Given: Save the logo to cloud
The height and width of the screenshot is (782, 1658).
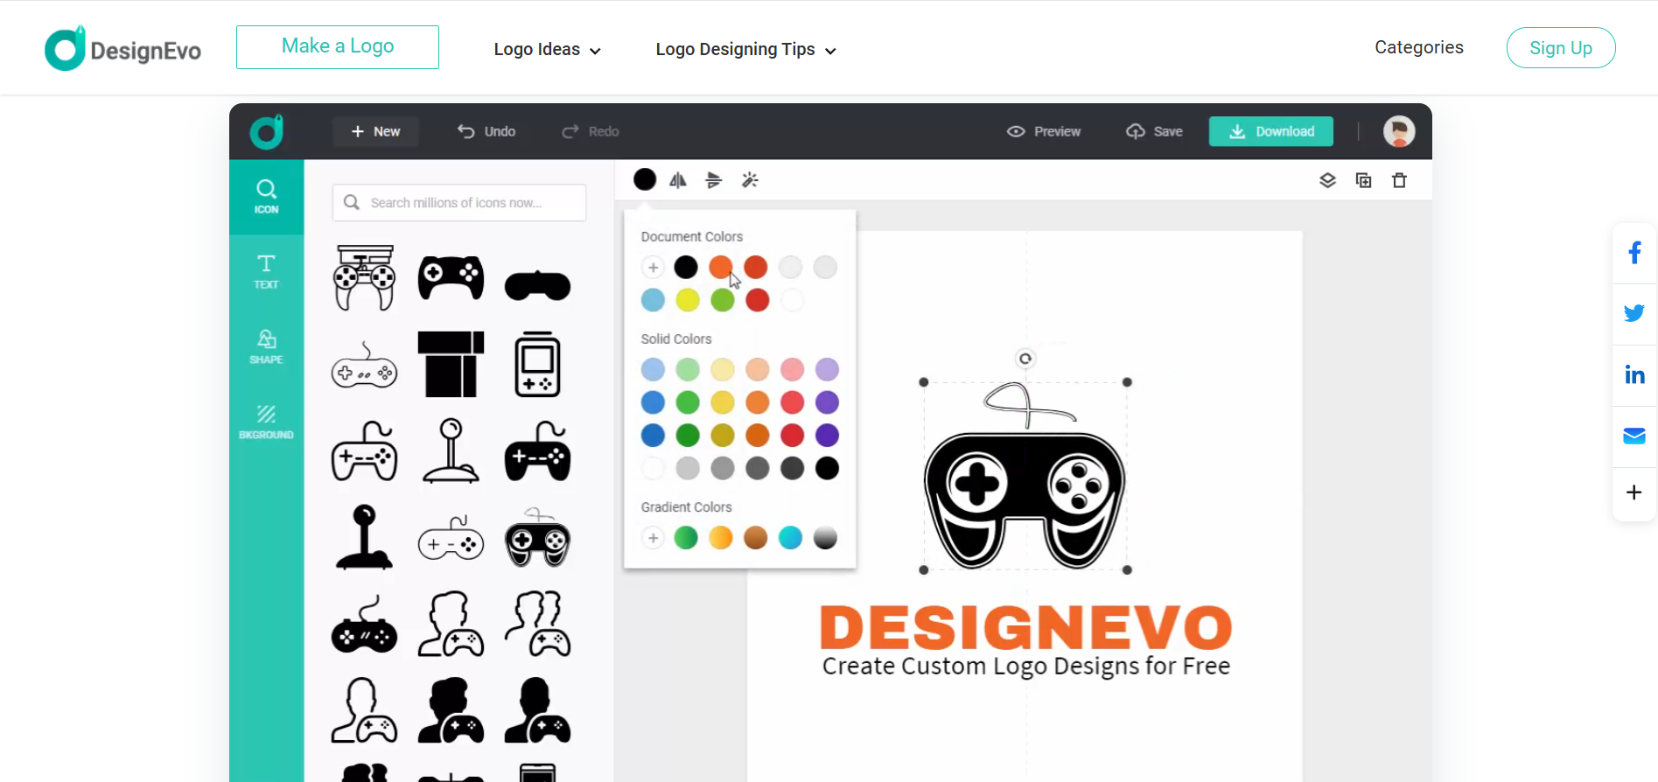Looking at the screenshot, I should point(1154,131).
